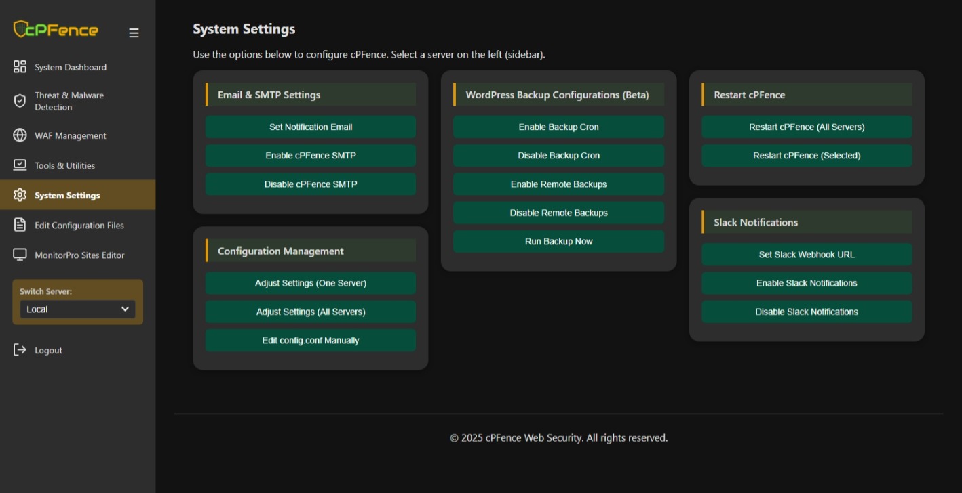Click WordPress Backup Configurations (Beta) heading

pyautogui.click(x=557, y=95)
